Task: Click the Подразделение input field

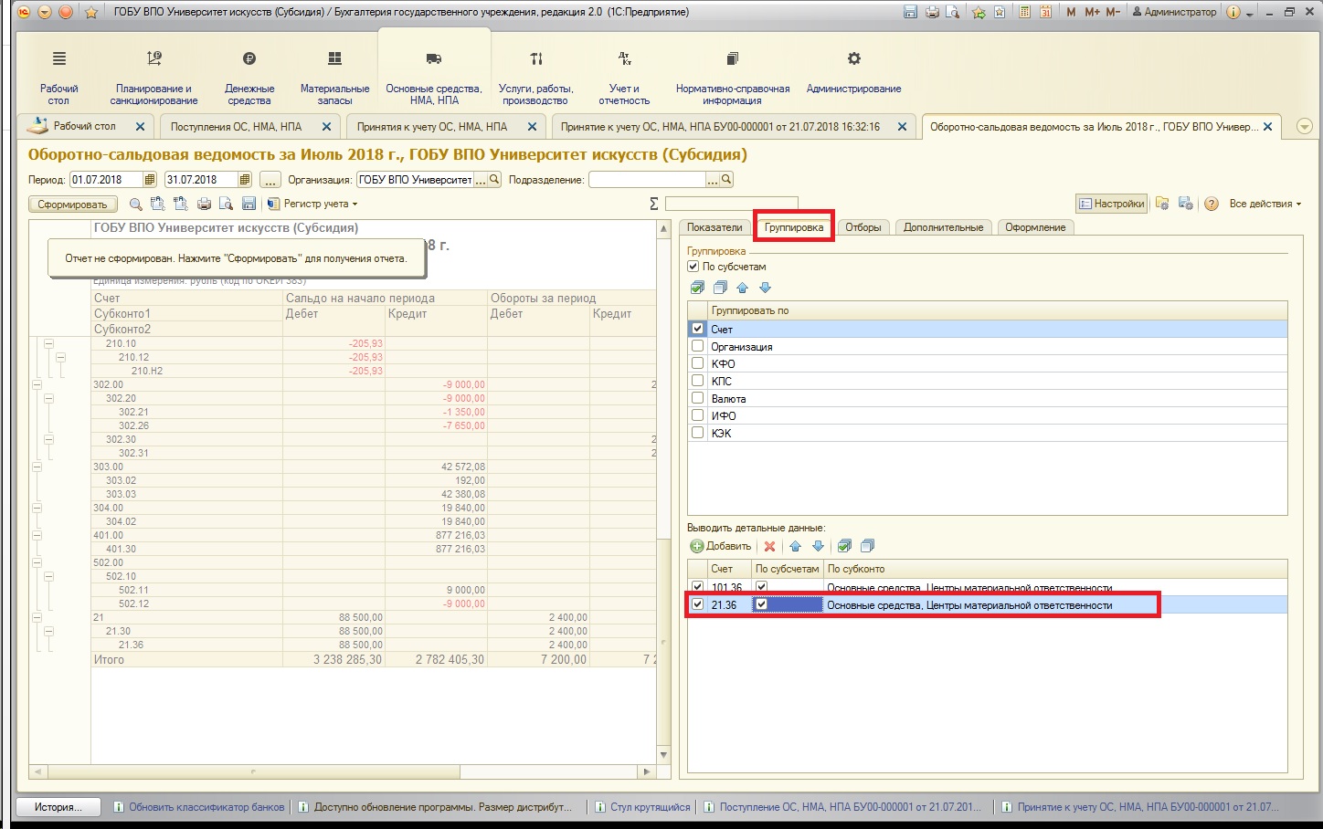Action: click(x=648, y=180)
